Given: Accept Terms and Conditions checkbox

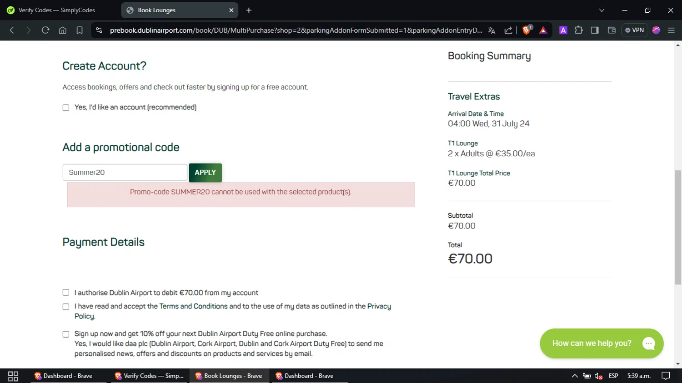Looking at the screenshot, I should 66,307.
